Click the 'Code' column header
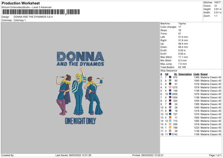 (x=196, y=74)
